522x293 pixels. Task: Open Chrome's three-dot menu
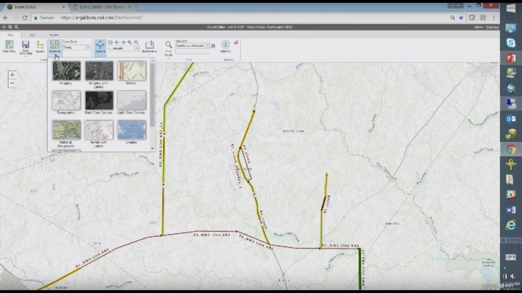493,18
